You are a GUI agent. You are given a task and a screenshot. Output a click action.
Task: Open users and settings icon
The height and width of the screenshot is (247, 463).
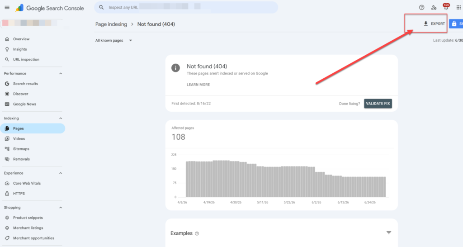[434, 8]
